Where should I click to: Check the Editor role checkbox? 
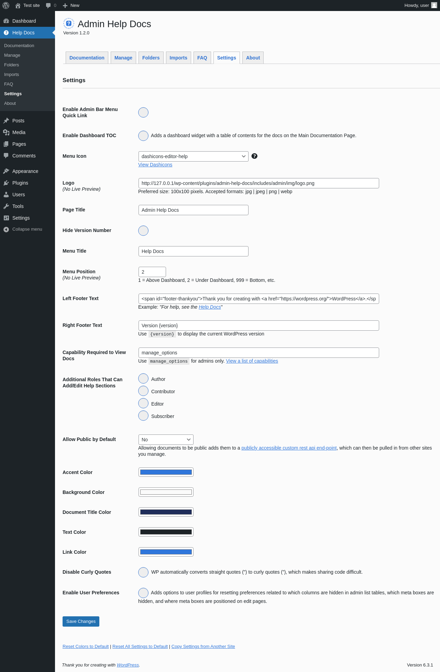point(143,403)
